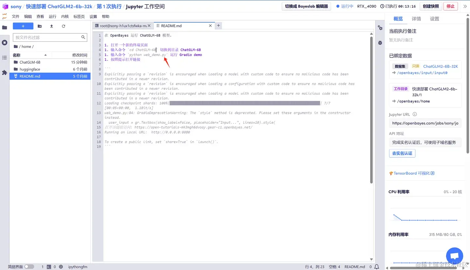Viewport: 470px width, 270px height.
Task: Open ChatGLM2-6B-32K dataset link
Action: pyautogui.click(x=440, y=66)
